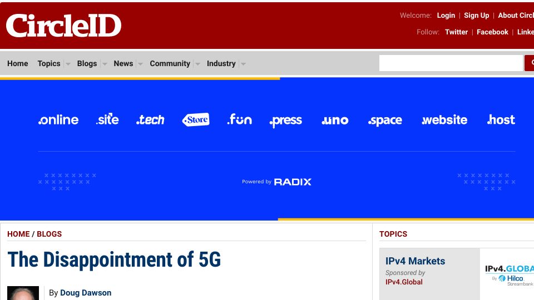
Task: Click the Login link
Action: point(446,16)
